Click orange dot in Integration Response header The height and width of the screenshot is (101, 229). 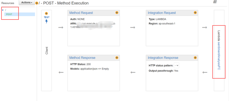point(195,58)
